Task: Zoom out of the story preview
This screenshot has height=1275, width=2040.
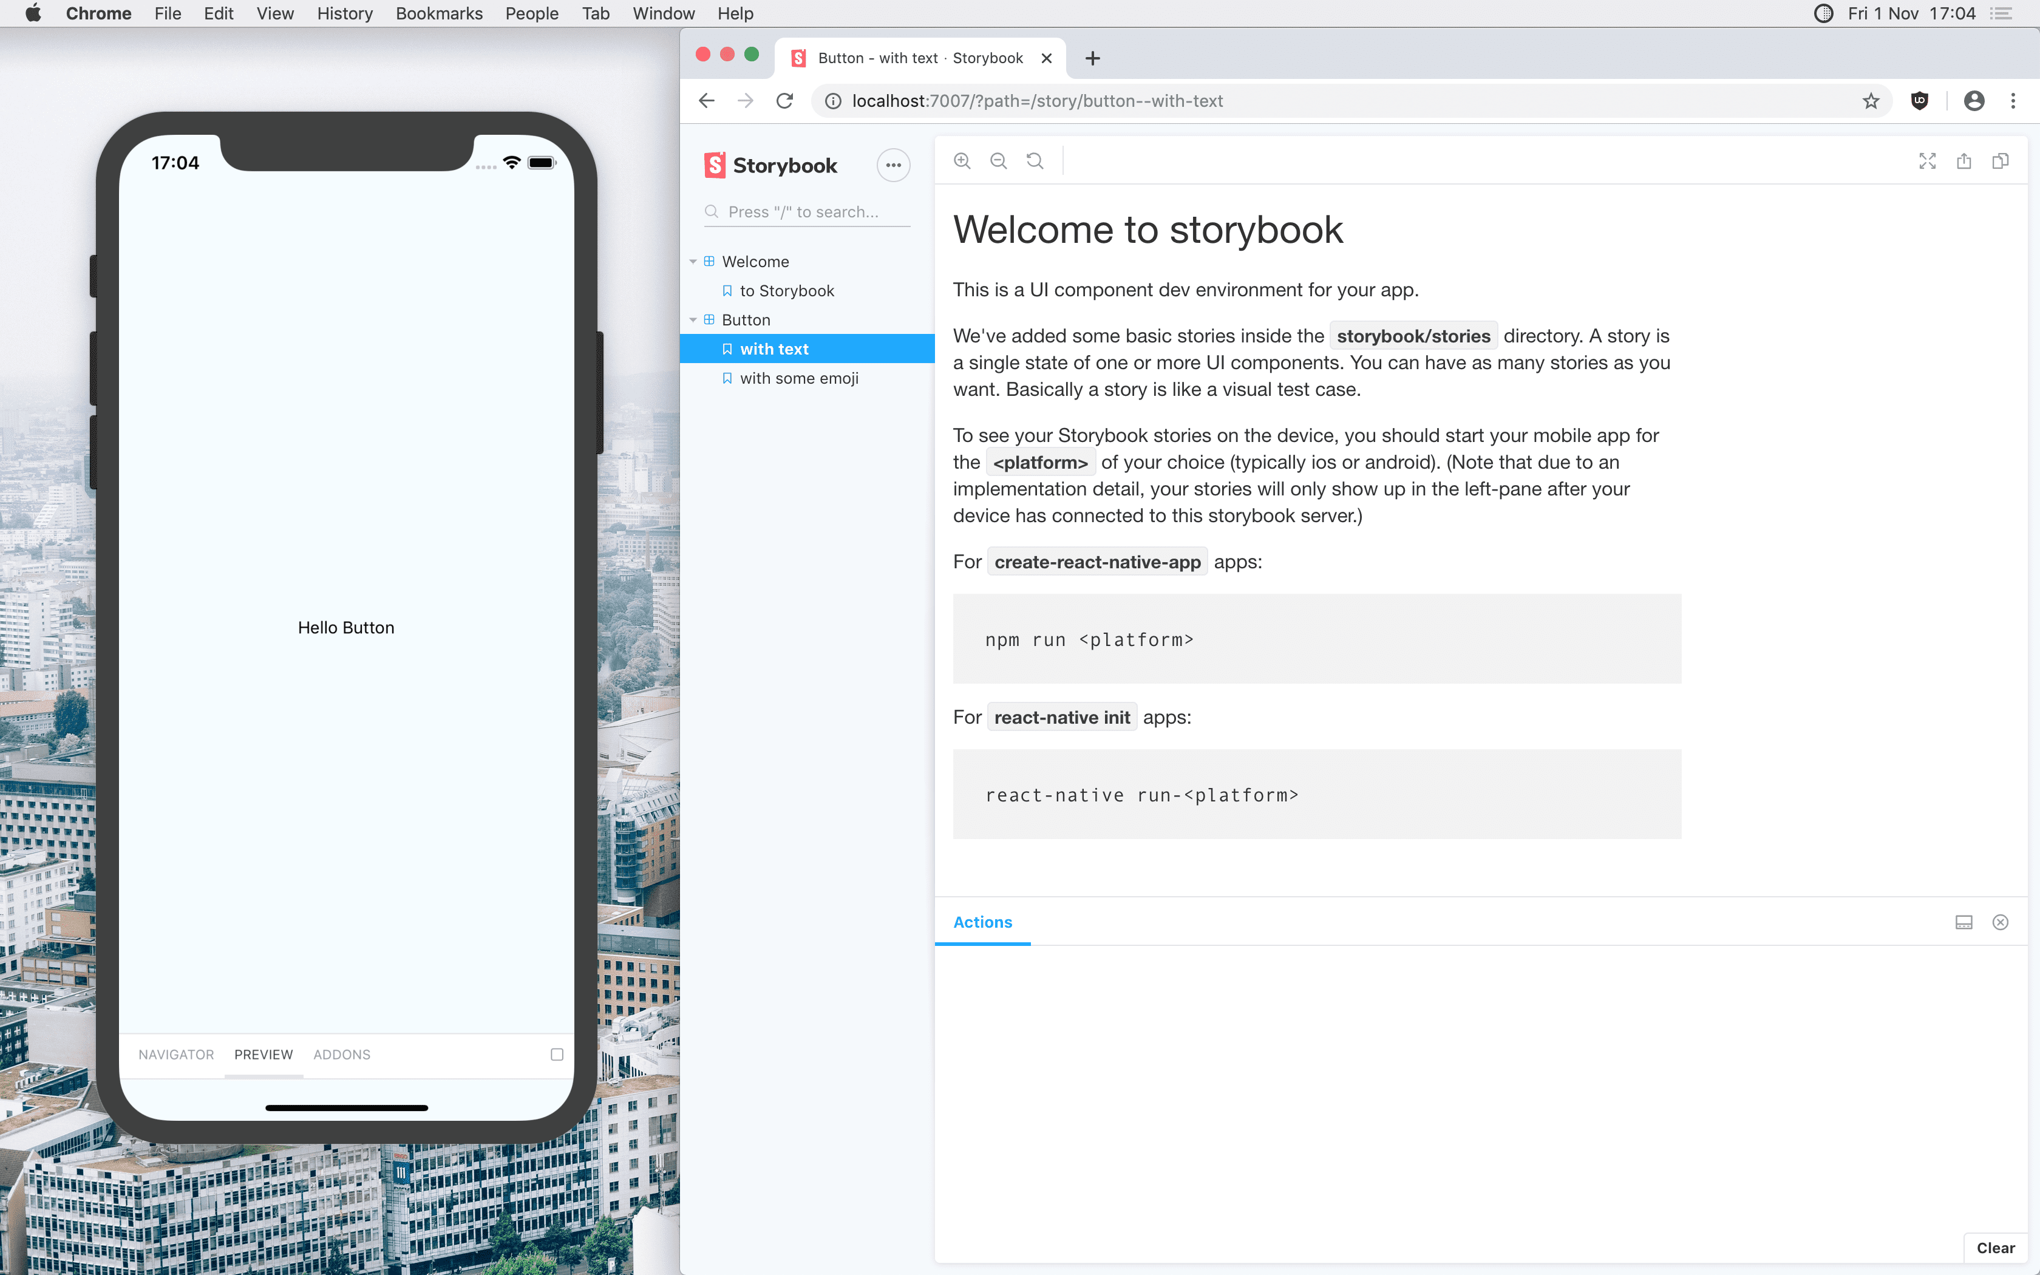Action: pyautogui.click(x=998, y=160)
